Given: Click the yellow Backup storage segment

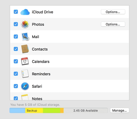Looking at the screenshot, I should [x=34, y=110].
